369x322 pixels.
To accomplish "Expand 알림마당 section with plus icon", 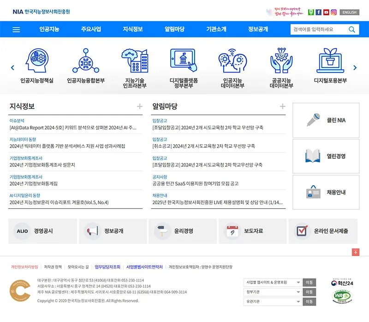I will [282, 106].
